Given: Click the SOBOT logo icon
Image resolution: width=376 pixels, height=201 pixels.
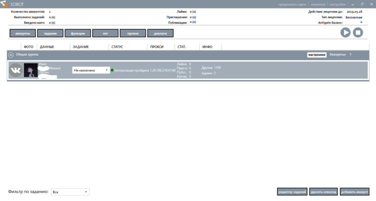Looking at the screenshot, I should click(4, 4).
